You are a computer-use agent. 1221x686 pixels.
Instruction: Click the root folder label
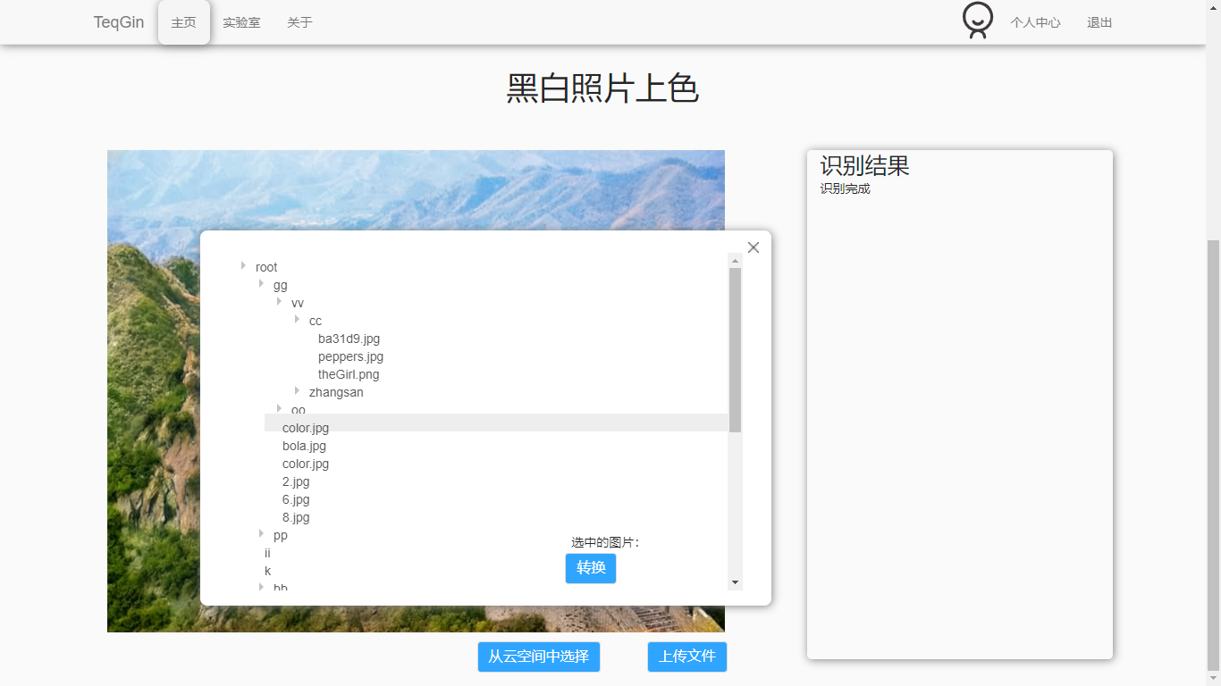266,267
